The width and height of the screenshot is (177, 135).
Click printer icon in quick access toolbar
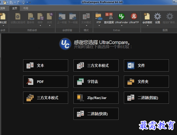(x=24, y=2)
